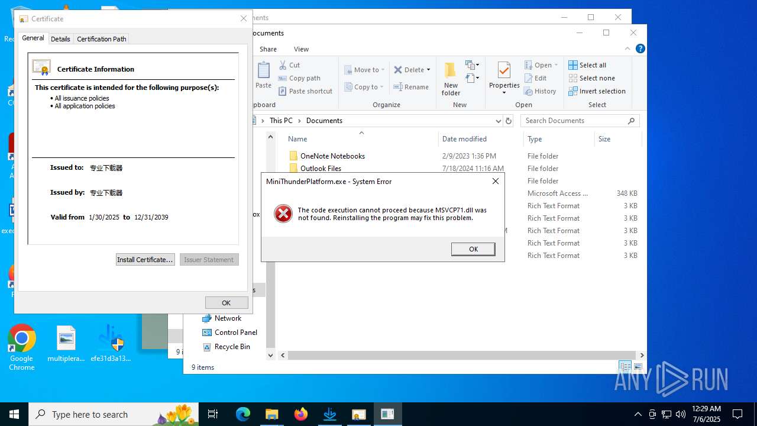This screenshot has width=757, height=426.
Task: Click the This PC breadcrumb in address bar
Action: 281,121
